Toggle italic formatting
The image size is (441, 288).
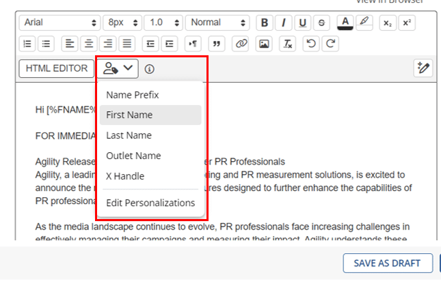click(284, 23)
